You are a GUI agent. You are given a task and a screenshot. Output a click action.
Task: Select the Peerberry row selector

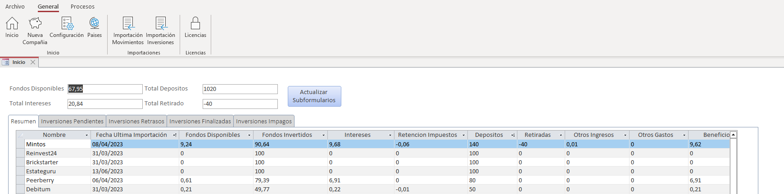(x=20, y=180)
